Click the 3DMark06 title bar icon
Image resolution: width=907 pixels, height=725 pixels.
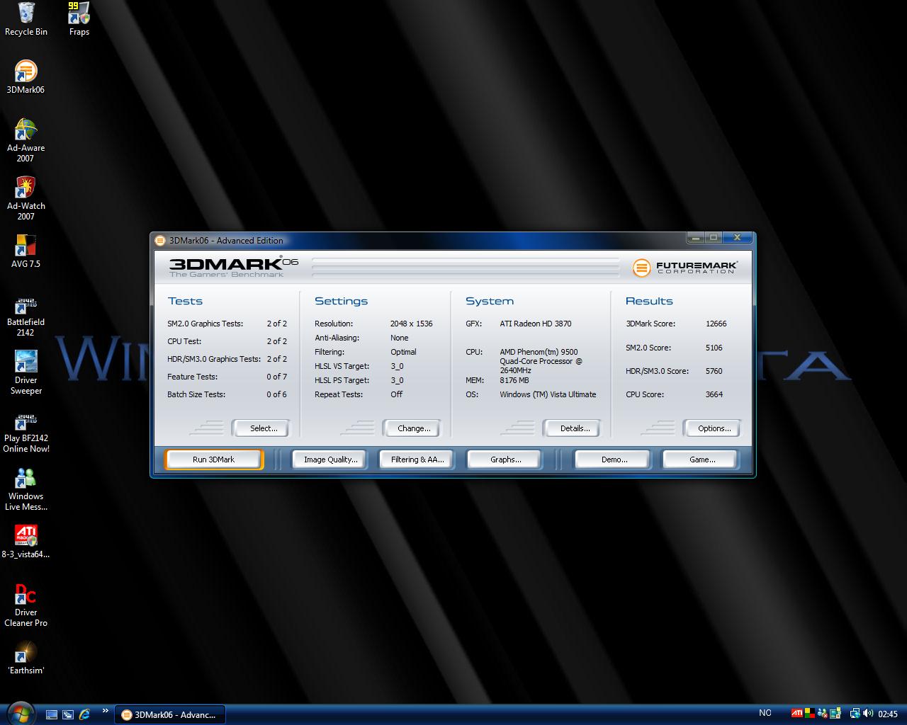click(160, 241)
